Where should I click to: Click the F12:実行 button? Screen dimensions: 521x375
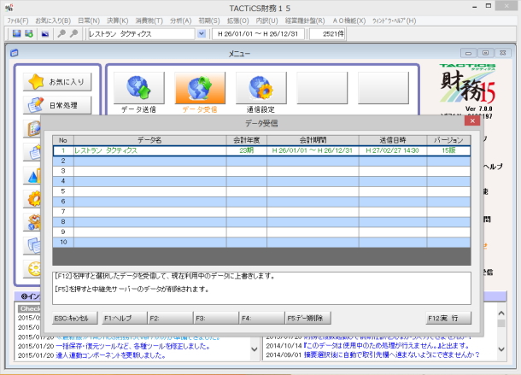tap(448, 318)
